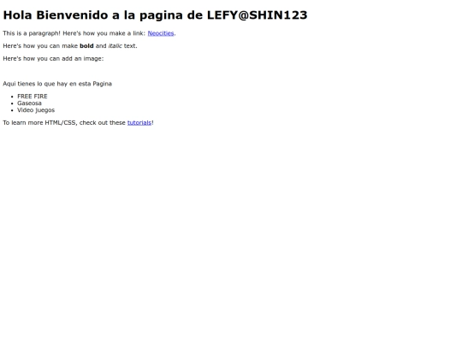Open the Neocities link
The height and width of the screenshot is (346, 462).
click(161, 33)
